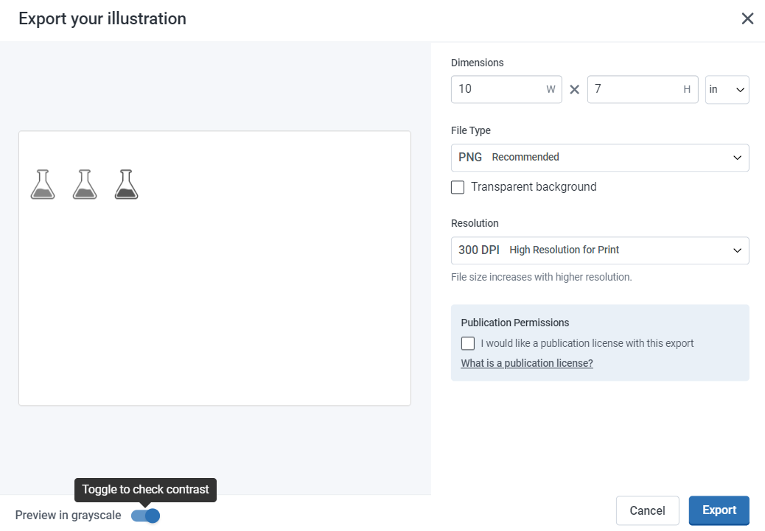
Task: Expand the File Type PNG dropdown
Action: coord(600,158)
